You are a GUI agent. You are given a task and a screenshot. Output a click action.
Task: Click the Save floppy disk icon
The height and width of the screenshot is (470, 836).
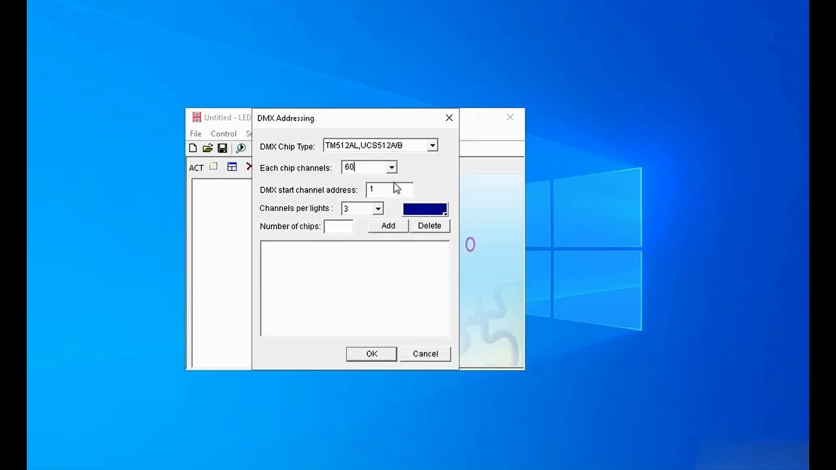(222, 149)
